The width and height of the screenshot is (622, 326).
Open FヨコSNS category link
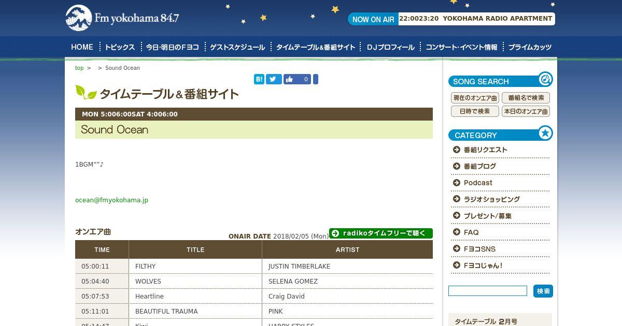(x=479, y=249)
